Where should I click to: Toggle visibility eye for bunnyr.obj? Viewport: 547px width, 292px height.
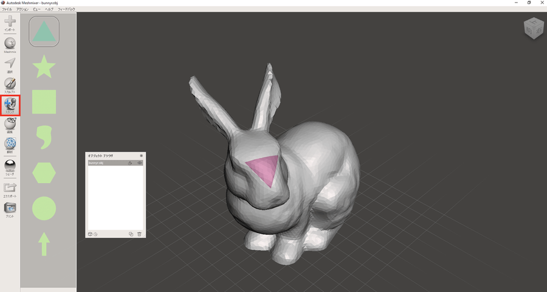139,163
